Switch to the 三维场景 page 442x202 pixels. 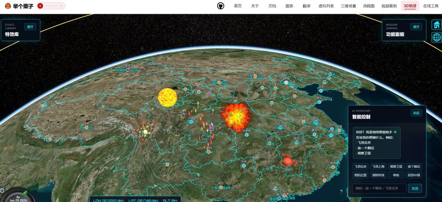pyautogui.click(x=349, y=6)
